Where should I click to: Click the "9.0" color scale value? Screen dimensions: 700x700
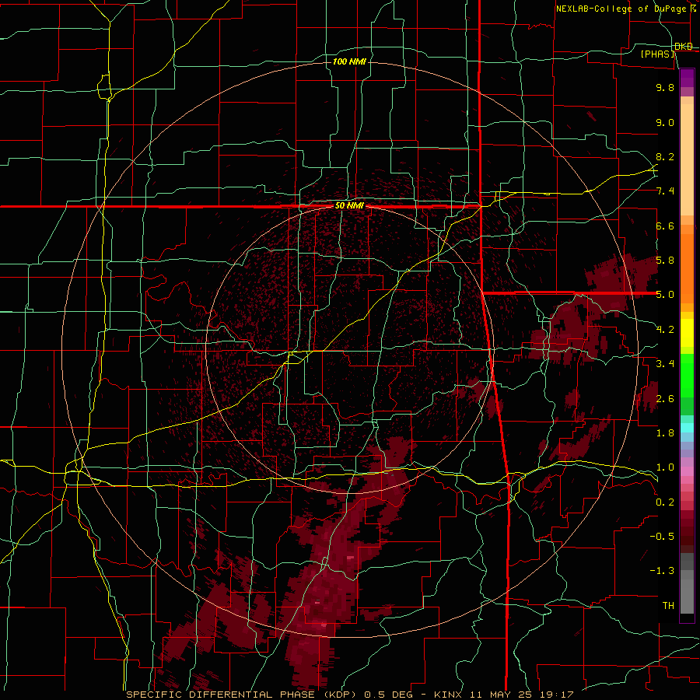point(665,122)
